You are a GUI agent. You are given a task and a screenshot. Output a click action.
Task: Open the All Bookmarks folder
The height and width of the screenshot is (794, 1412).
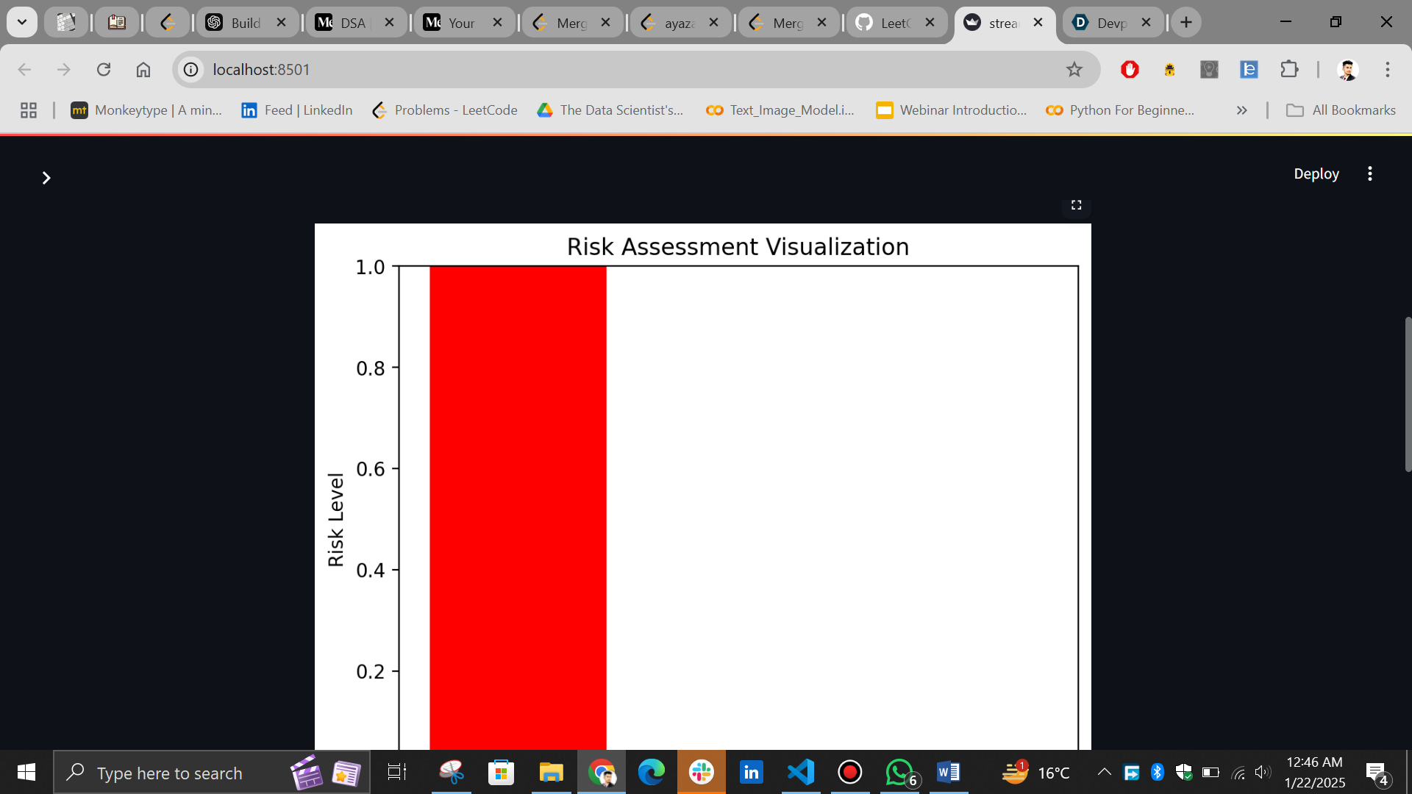[1340, 110]
